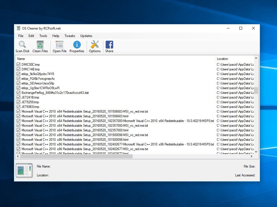Uncheck the ExchangePerflog .dat file checkbox
Screen dimensions: 277x207
[x=18, y=92]
